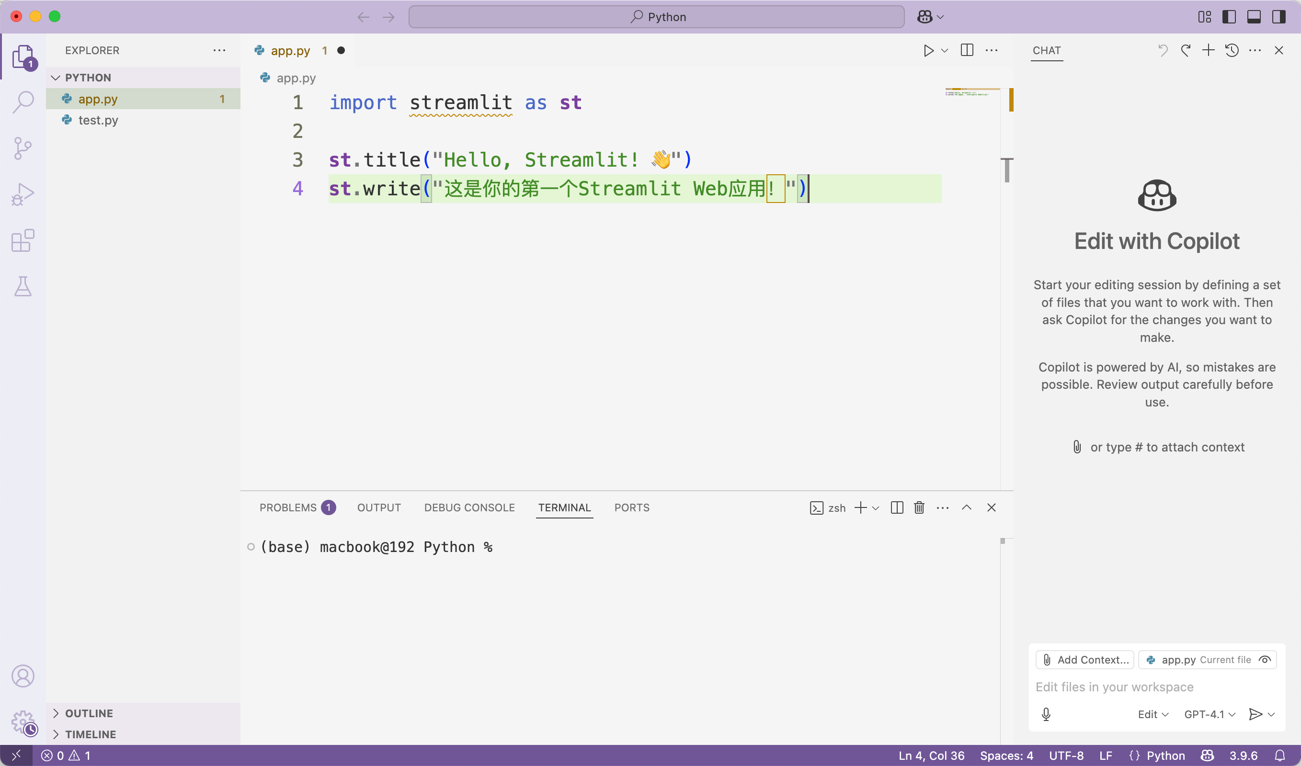The width and height of the screenshot is (1301, 766).
Task: Toggle the bottom panel layout button
Action: (x=1254, y=17)
